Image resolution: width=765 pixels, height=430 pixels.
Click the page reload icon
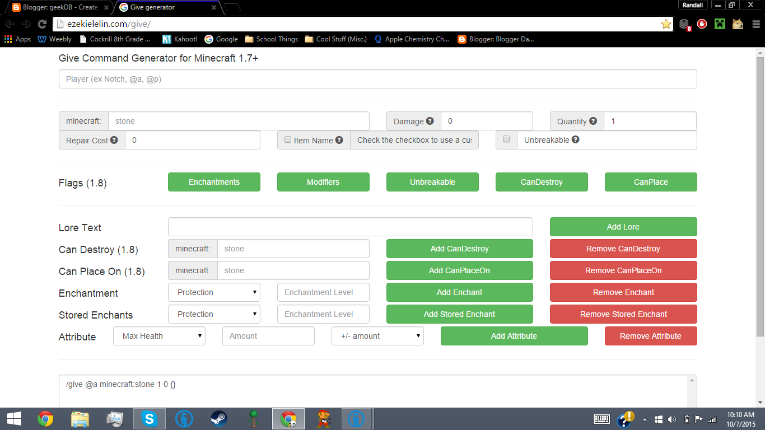click(42, 24)
